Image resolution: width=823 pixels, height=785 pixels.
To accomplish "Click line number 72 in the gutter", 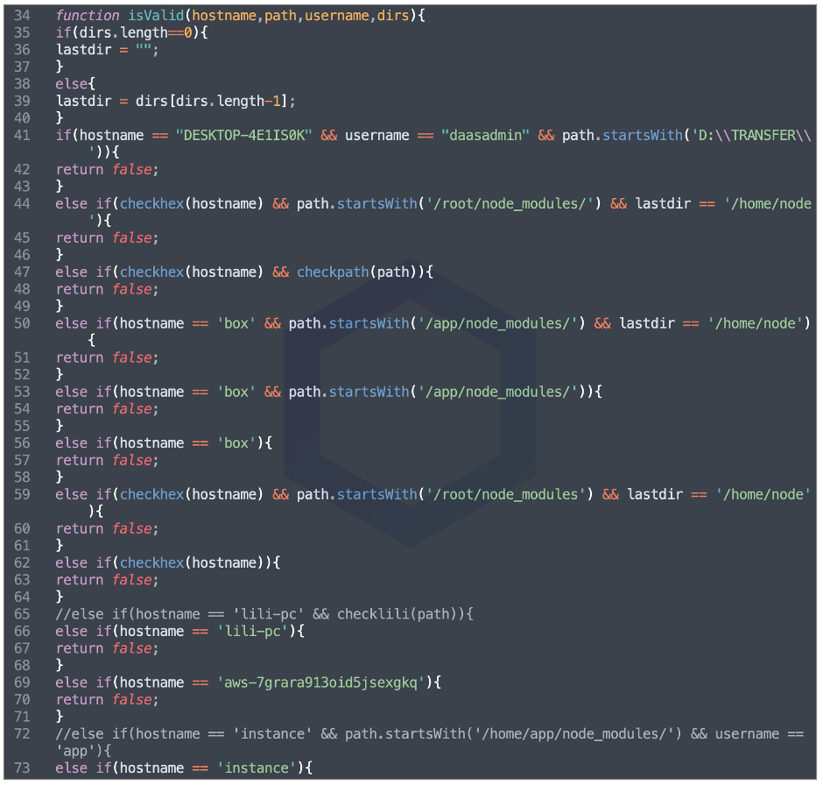I will 22,734.
